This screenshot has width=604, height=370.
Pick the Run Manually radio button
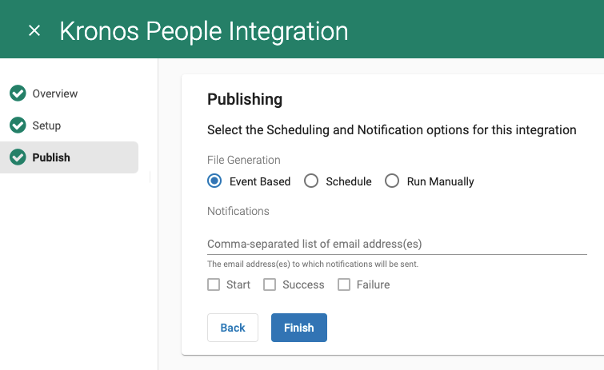tap(392, 181)
